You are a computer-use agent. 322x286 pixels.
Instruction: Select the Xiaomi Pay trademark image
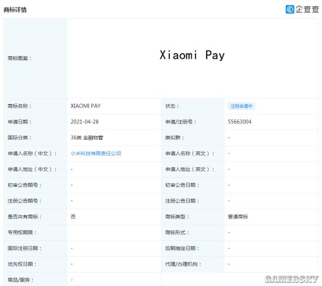192,55
